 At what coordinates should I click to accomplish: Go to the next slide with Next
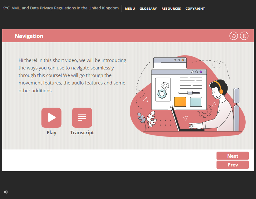point(233,156)
